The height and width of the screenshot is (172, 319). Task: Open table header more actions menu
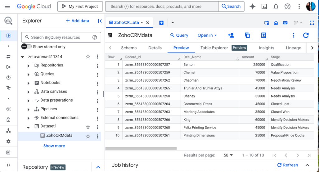[x=293, y=35]
